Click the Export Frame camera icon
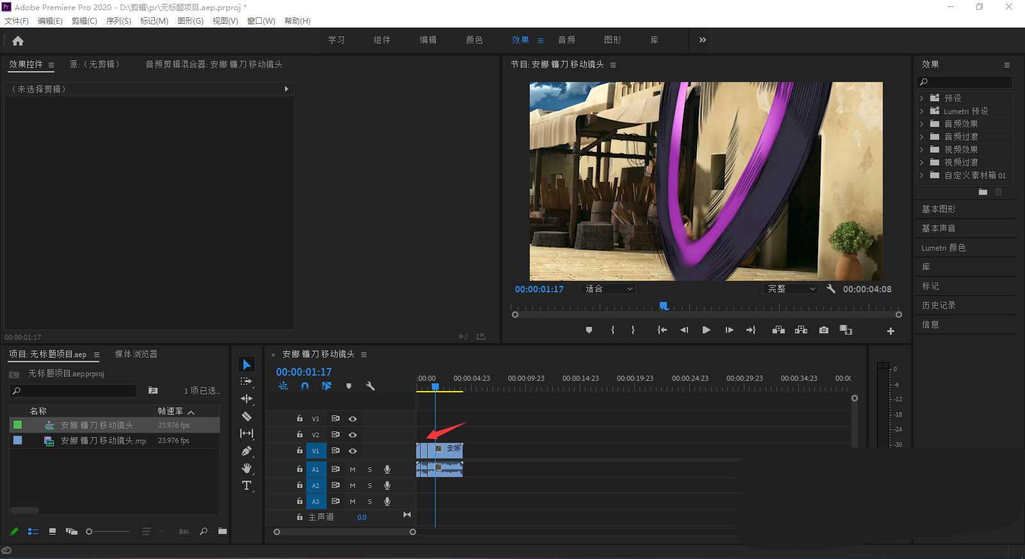Viewport: 1025px width, 559px height. pyautogui.click(x=824, y=330)
